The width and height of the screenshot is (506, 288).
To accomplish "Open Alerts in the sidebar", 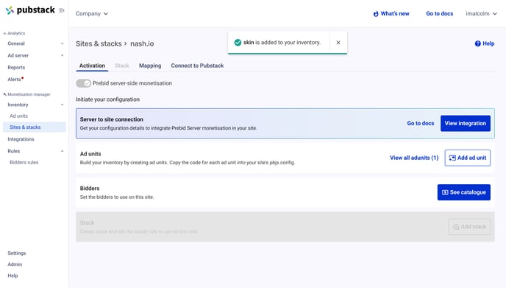I will point(15,80).
